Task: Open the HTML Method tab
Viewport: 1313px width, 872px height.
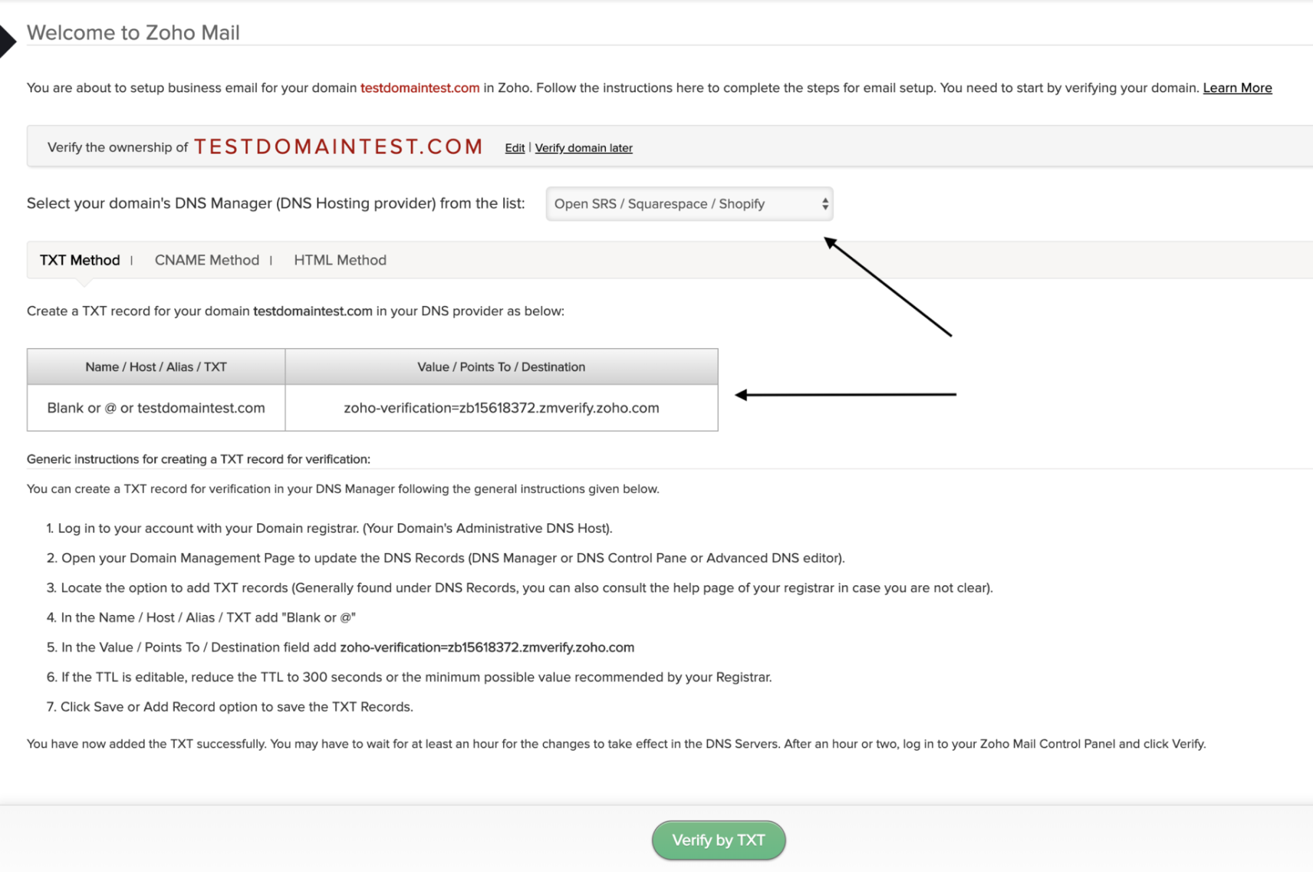Action: tap(340, 260)
